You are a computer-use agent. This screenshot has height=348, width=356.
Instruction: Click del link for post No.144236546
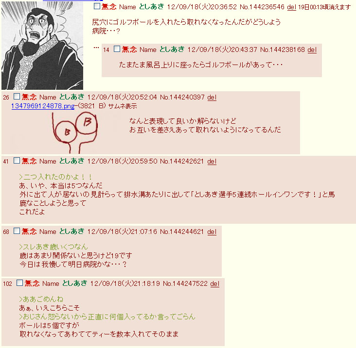(291, 7)
